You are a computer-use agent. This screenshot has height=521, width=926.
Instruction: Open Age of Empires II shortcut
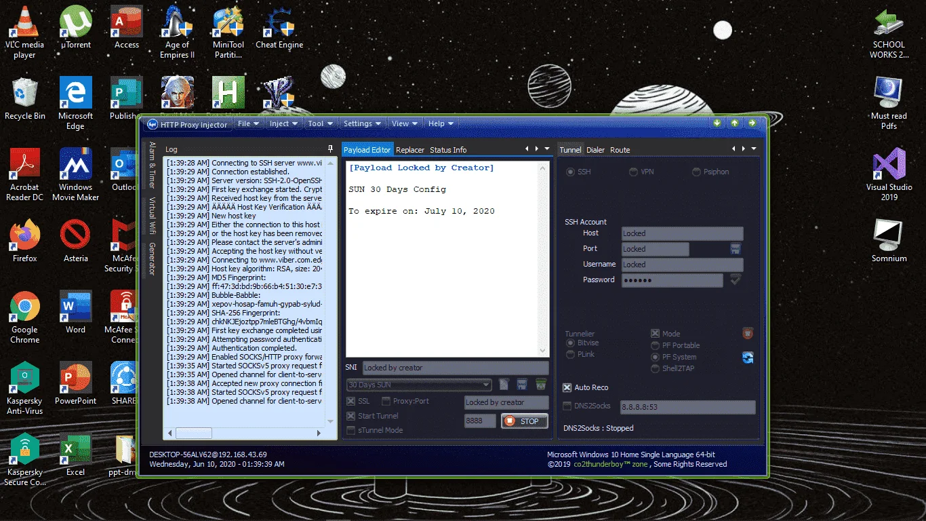[178, 32]
